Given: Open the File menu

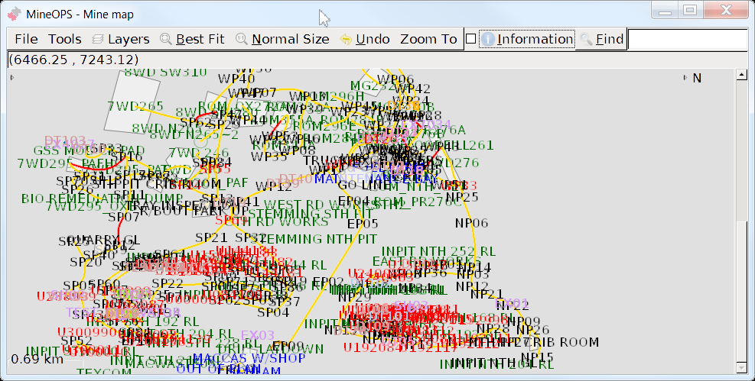Looking at the screenshot, I should click(x=26, y=39).
